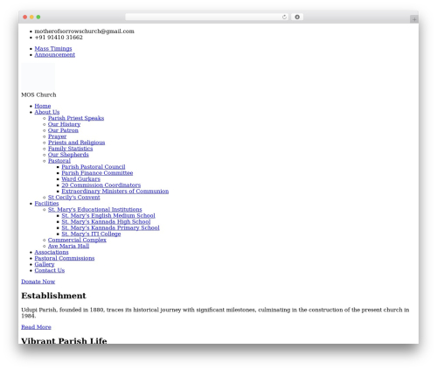This screenshot has height=370, width=437.
Task: Open a new tab with plus button
Action: pos(414,19)
